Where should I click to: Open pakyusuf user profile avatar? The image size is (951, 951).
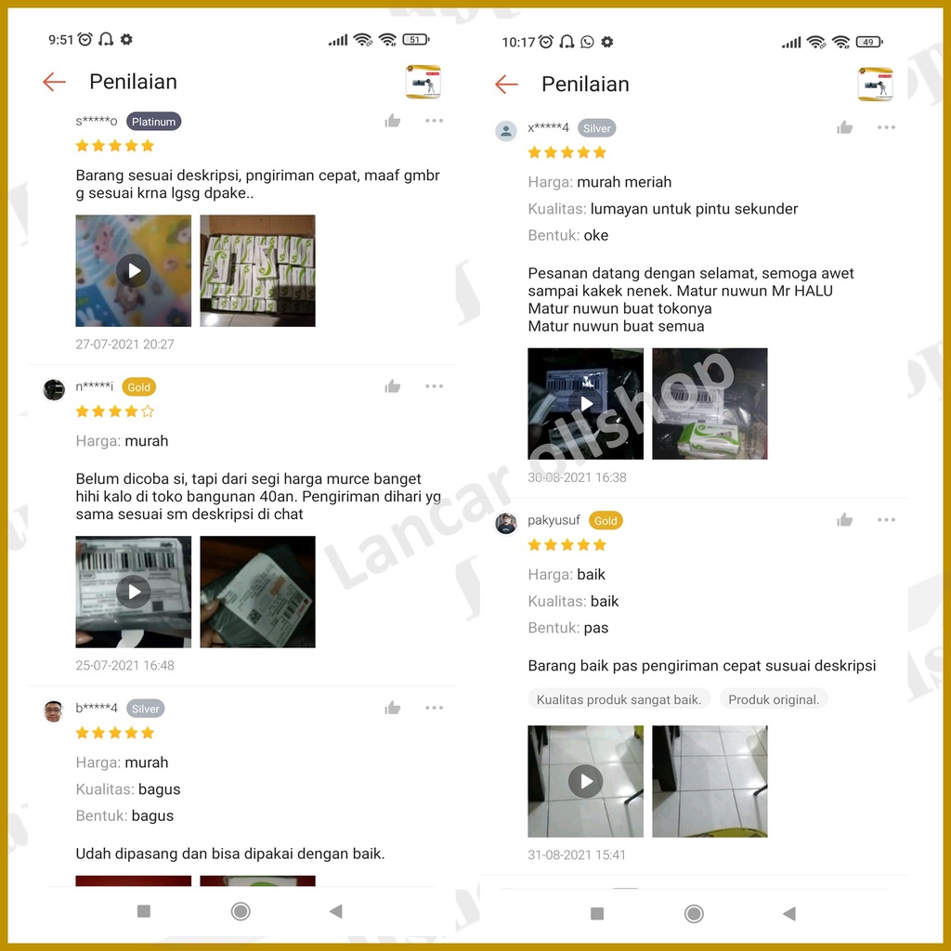tap(506, 523)
